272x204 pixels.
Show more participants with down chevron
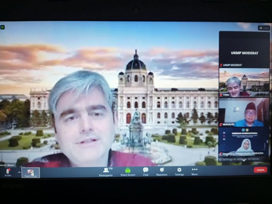pyautogui.click(x=244, y=160)
